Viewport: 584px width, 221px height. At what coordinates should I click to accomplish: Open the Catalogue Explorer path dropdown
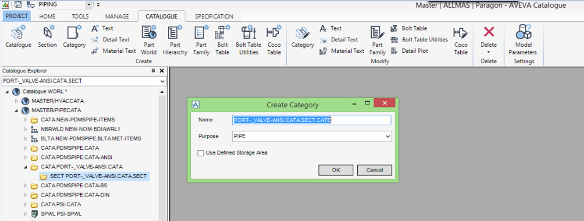point(162,81)
